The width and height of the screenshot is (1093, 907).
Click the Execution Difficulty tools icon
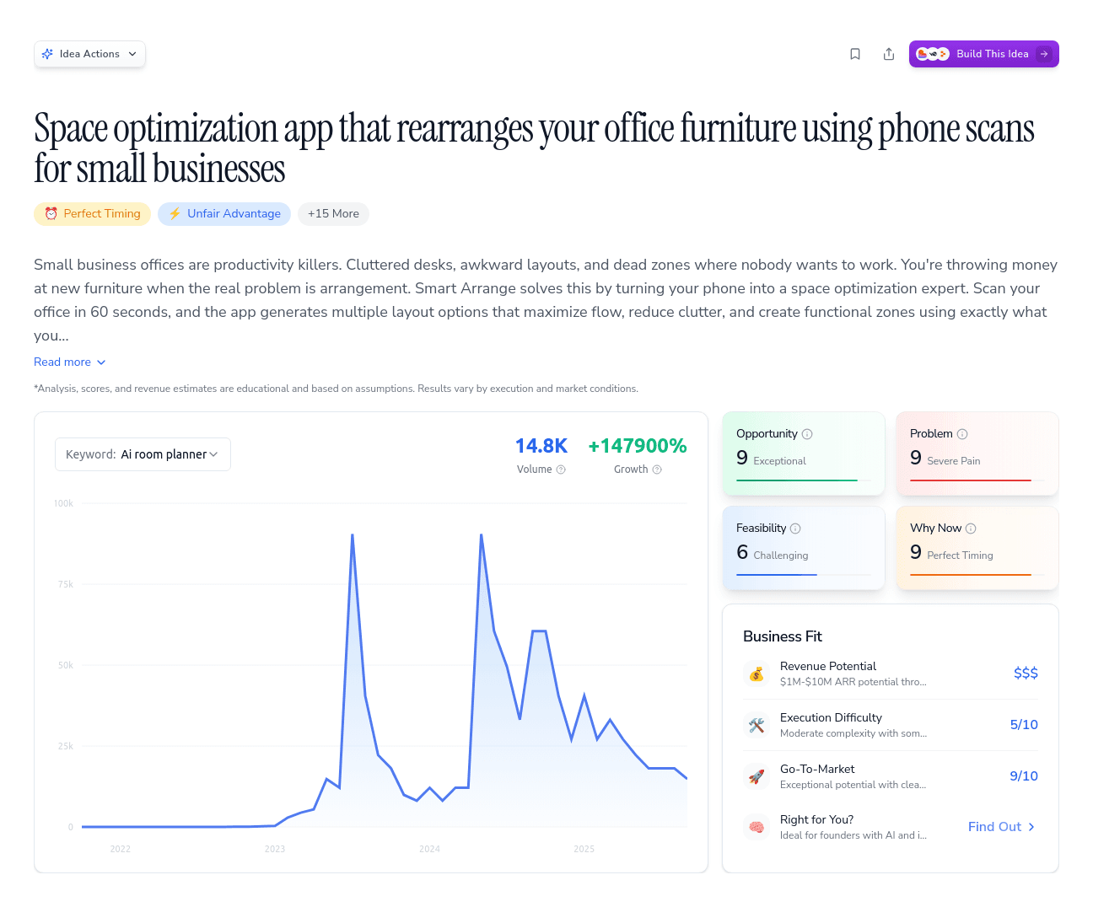click(x=756, y=725)
